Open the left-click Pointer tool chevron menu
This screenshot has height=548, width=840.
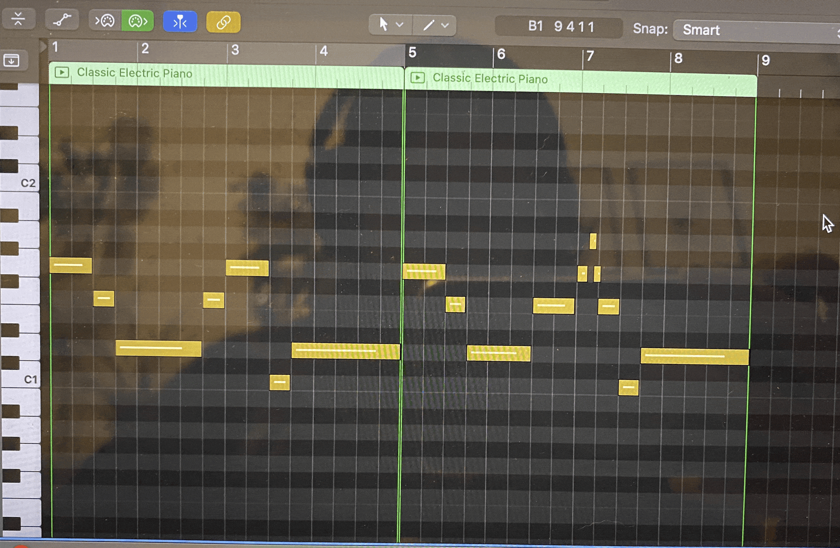click(399, 25)
